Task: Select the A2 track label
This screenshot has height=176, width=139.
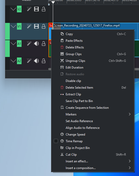Action: tap(19, 61)
